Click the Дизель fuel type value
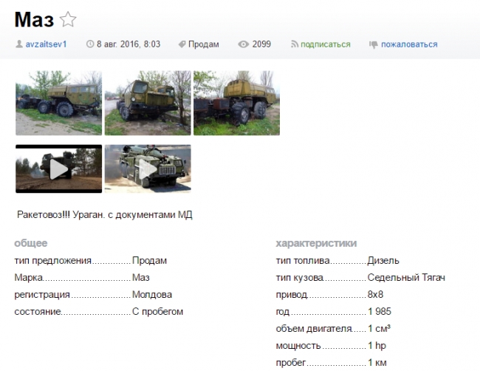 tap(383, 261)
